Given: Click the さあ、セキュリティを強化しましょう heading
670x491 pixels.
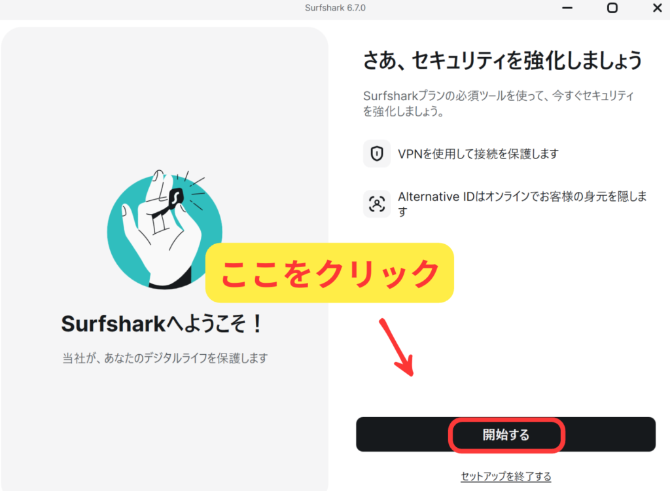Looking at the screenshot, I should point(502,60).
